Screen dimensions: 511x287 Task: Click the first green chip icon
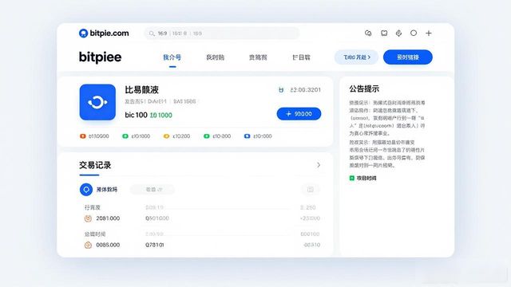click(x=125, y=136)
